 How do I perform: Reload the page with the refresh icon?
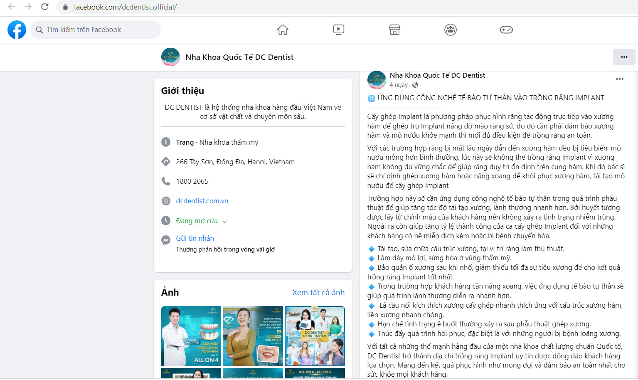click(45, 7)
